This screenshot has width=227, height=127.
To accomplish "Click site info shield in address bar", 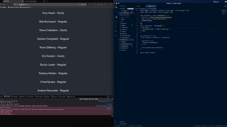I will pos(15,5).
